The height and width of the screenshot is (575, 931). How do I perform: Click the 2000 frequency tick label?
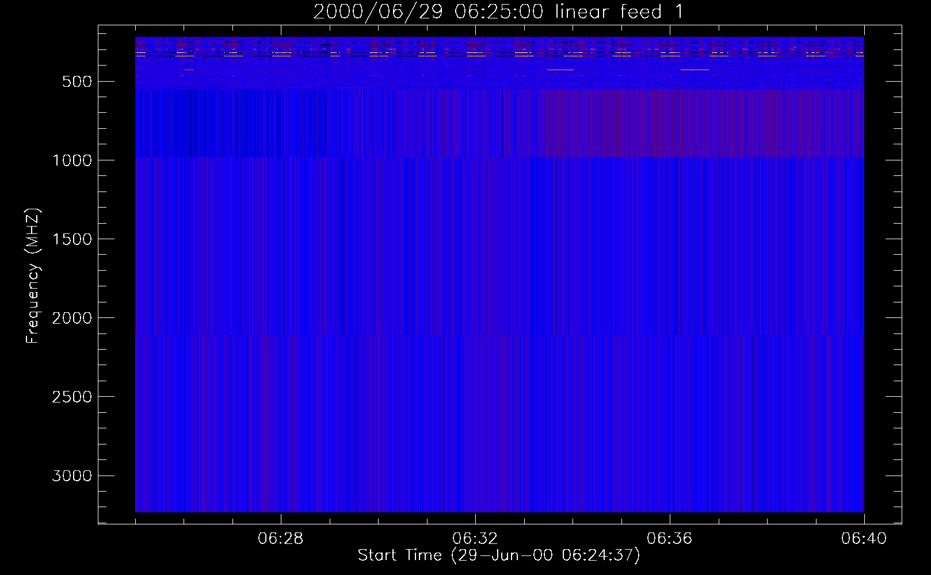point(72,318)
